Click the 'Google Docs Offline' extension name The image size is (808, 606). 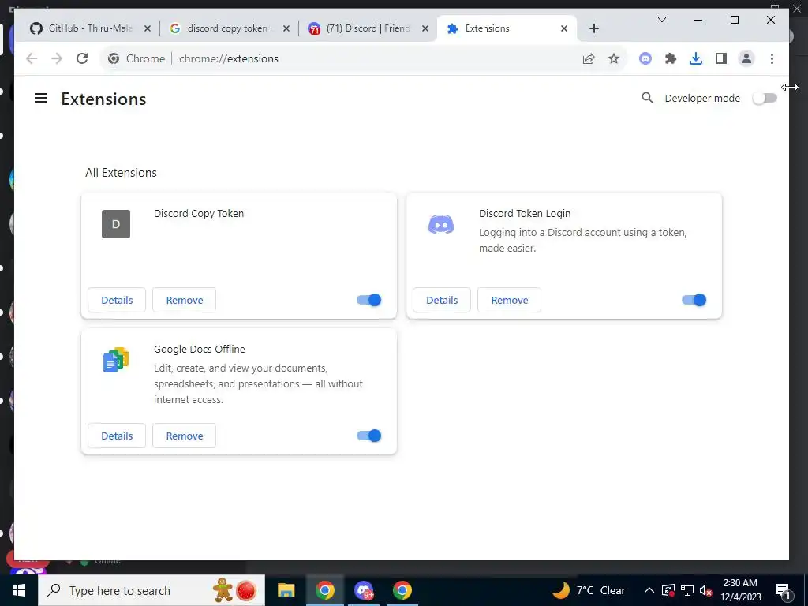pyautogui.click(x=200, y=349)
